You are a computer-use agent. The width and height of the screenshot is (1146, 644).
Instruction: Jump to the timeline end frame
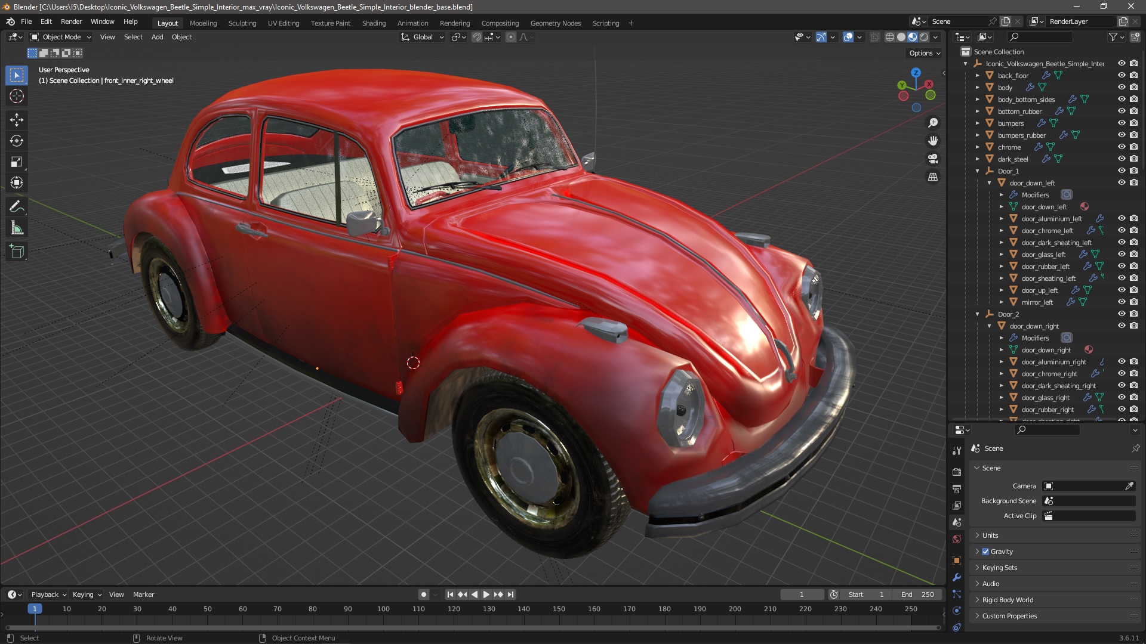(x=510, y=595)
